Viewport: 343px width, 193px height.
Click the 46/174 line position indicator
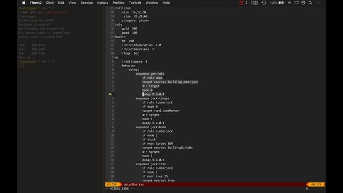click(x=316, y=184)
